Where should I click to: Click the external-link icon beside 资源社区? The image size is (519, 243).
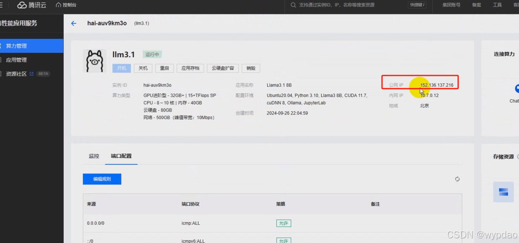point(31,74)
